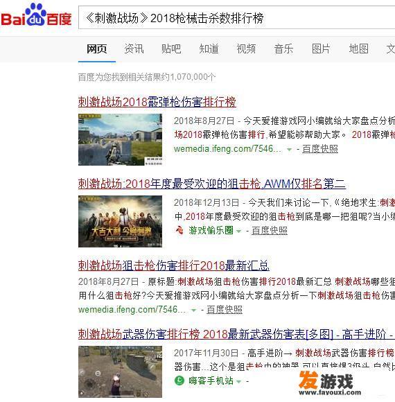Click the wemedia.ifeng.com URL of first result
The image size is (395, 402).
click(227, 149)
